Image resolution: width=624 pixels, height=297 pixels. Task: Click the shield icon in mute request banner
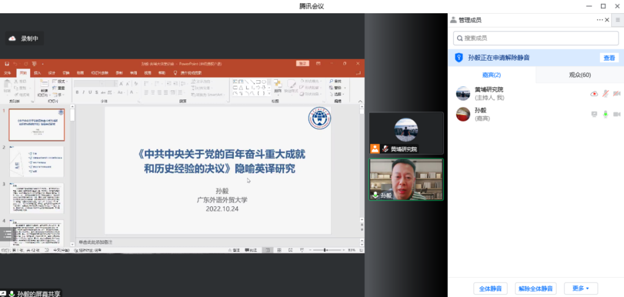[x=459, y=58]
